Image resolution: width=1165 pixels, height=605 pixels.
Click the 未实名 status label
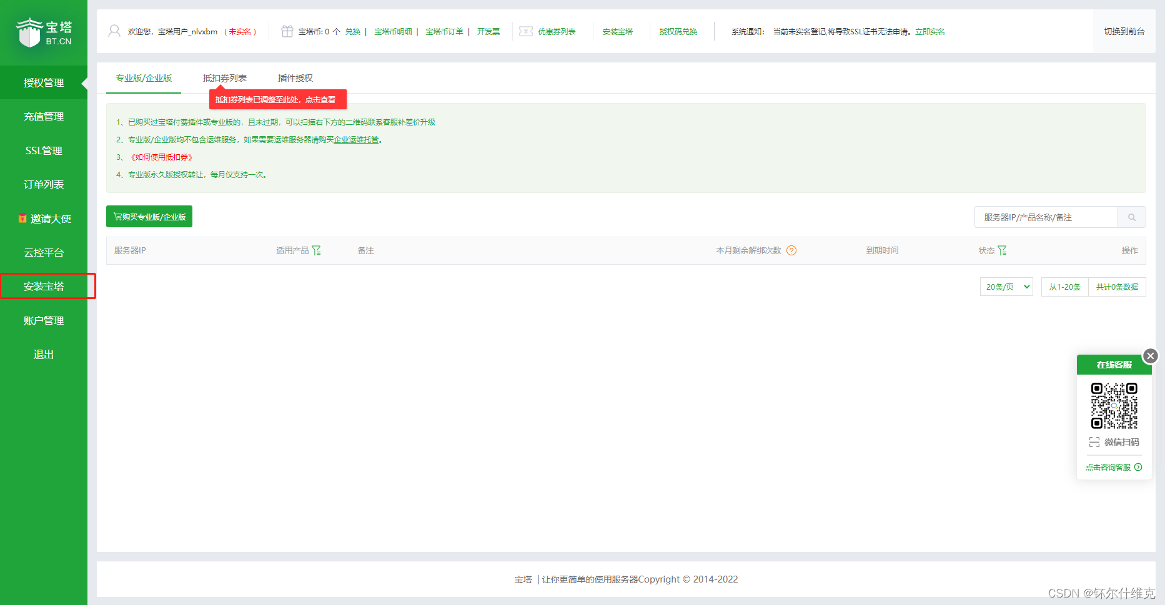pyautogui.click(x=240, y=31)
